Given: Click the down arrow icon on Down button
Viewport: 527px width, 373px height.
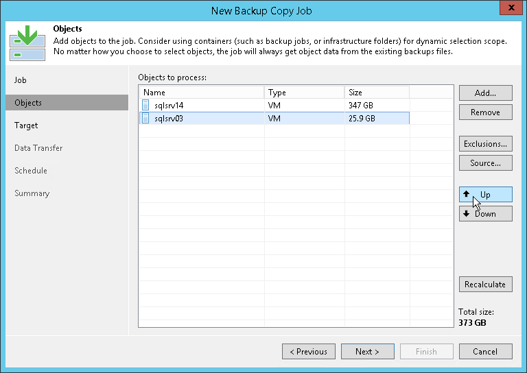Looking at the screenshot, I should coord(466,213).
